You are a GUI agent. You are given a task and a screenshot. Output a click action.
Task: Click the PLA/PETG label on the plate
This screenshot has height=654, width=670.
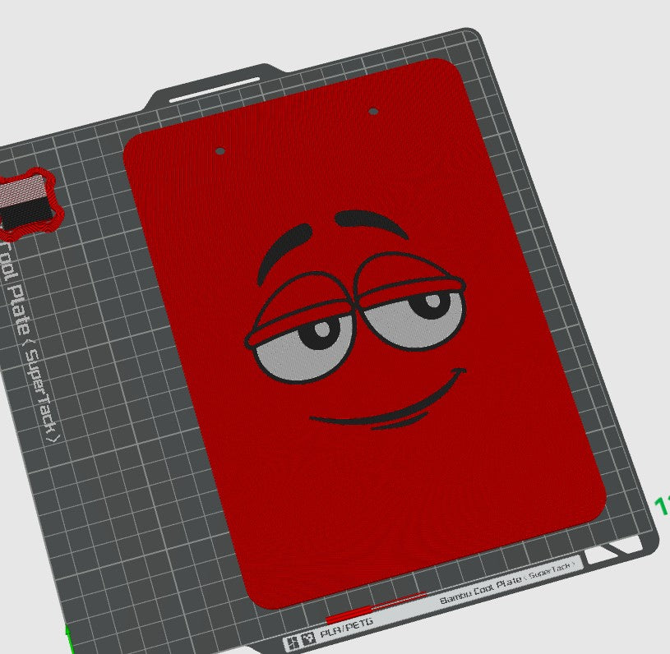click(346, 628)
